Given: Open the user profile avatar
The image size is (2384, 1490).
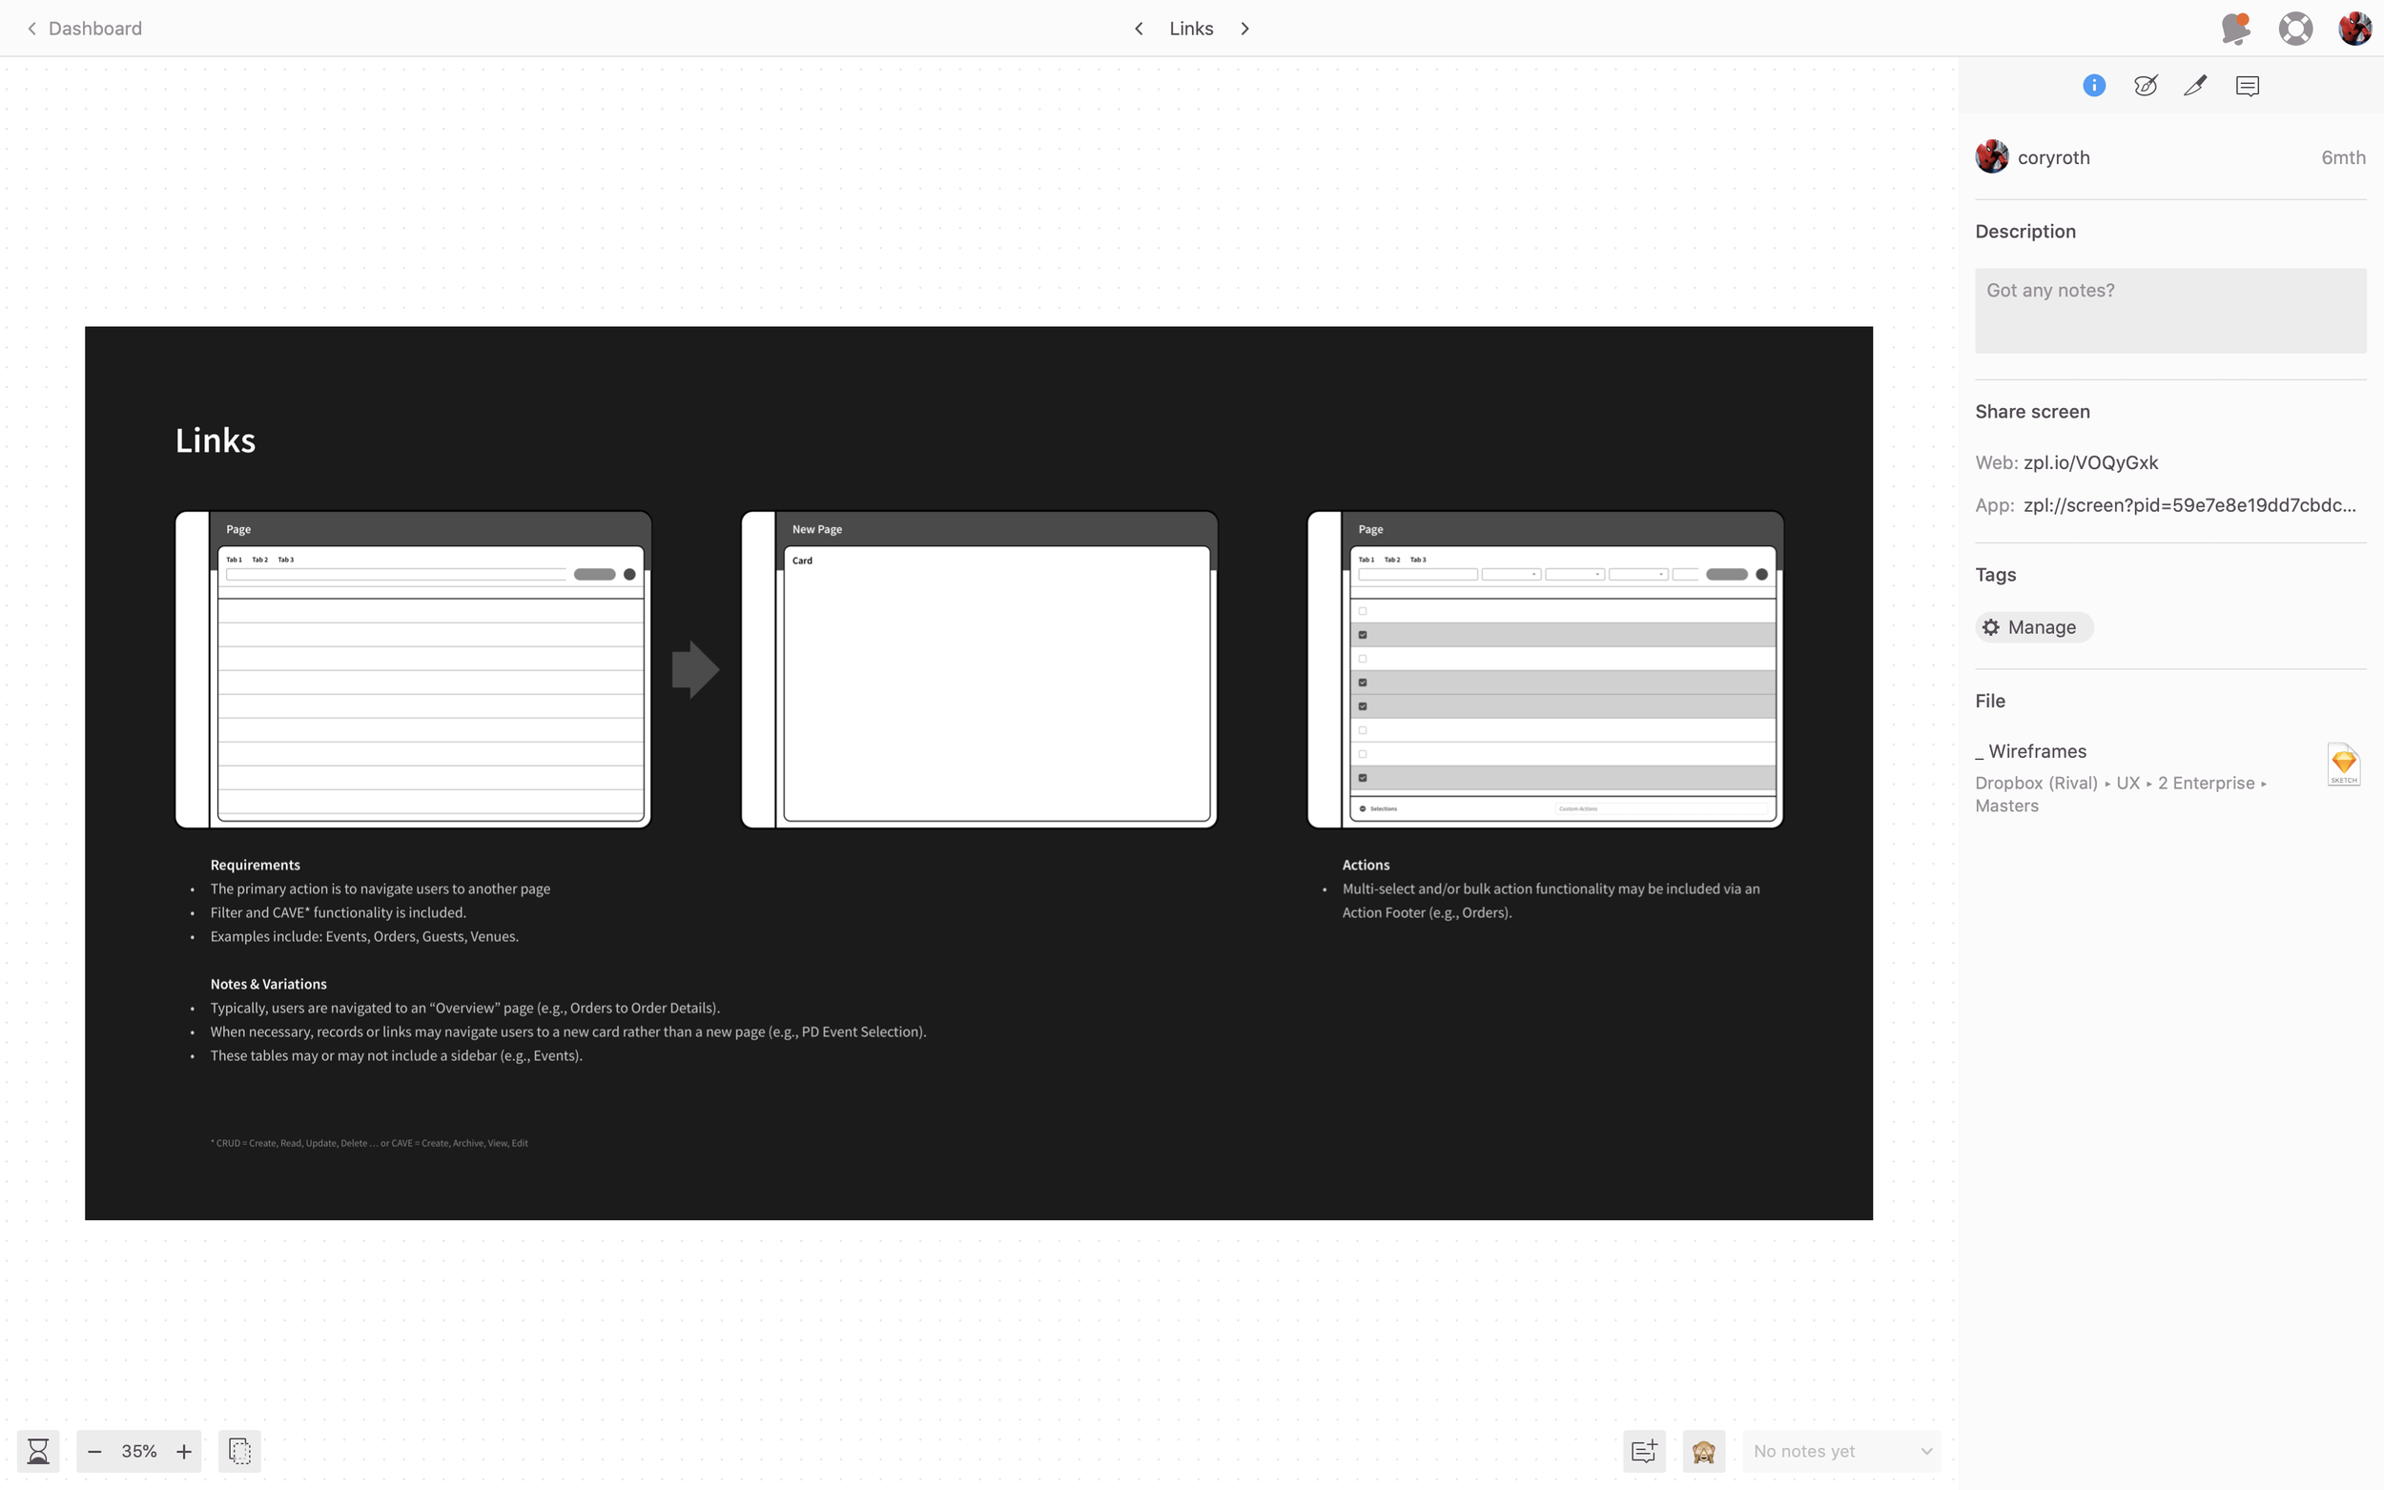Looking at the screenshot, I should tap(2354, 29).
